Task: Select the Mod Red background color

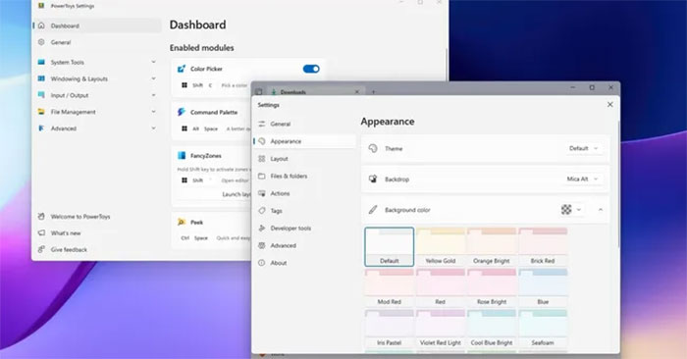Action: 389,287
